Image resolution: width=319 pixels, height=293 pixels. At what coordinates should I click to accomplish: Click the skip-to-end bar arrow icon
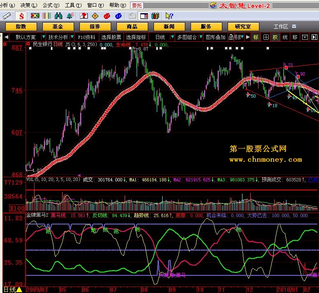(314, 37)
